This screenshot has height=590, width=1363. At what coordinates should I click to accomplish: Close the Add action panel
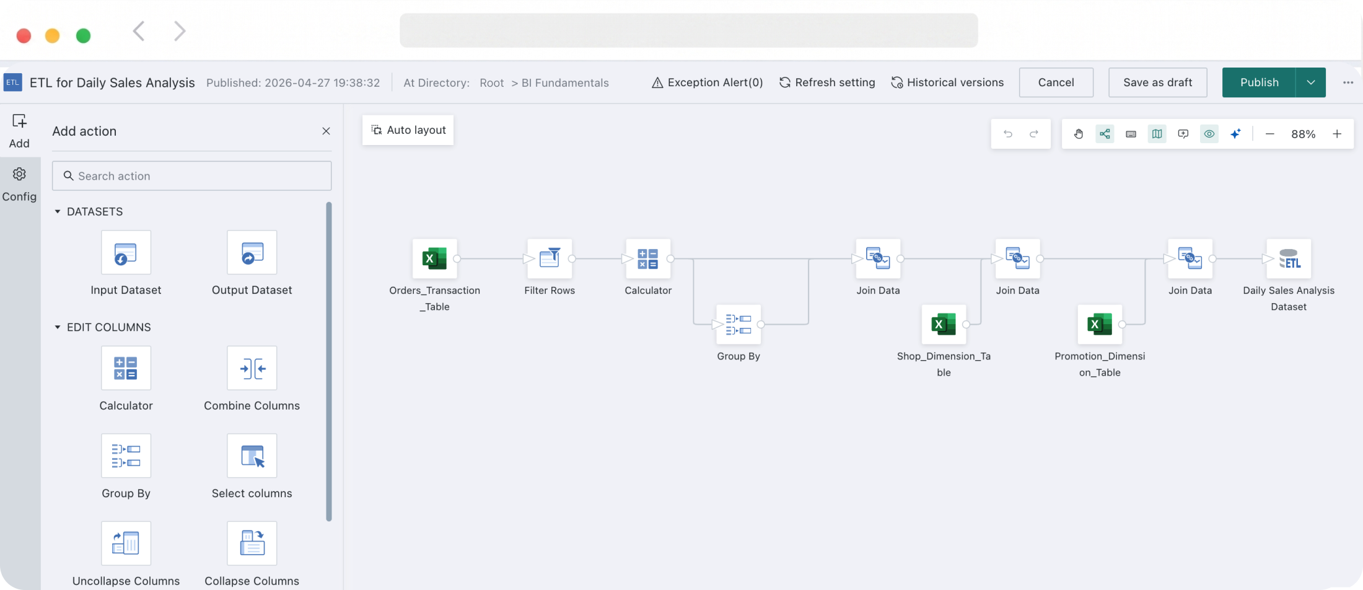(326, 131)
